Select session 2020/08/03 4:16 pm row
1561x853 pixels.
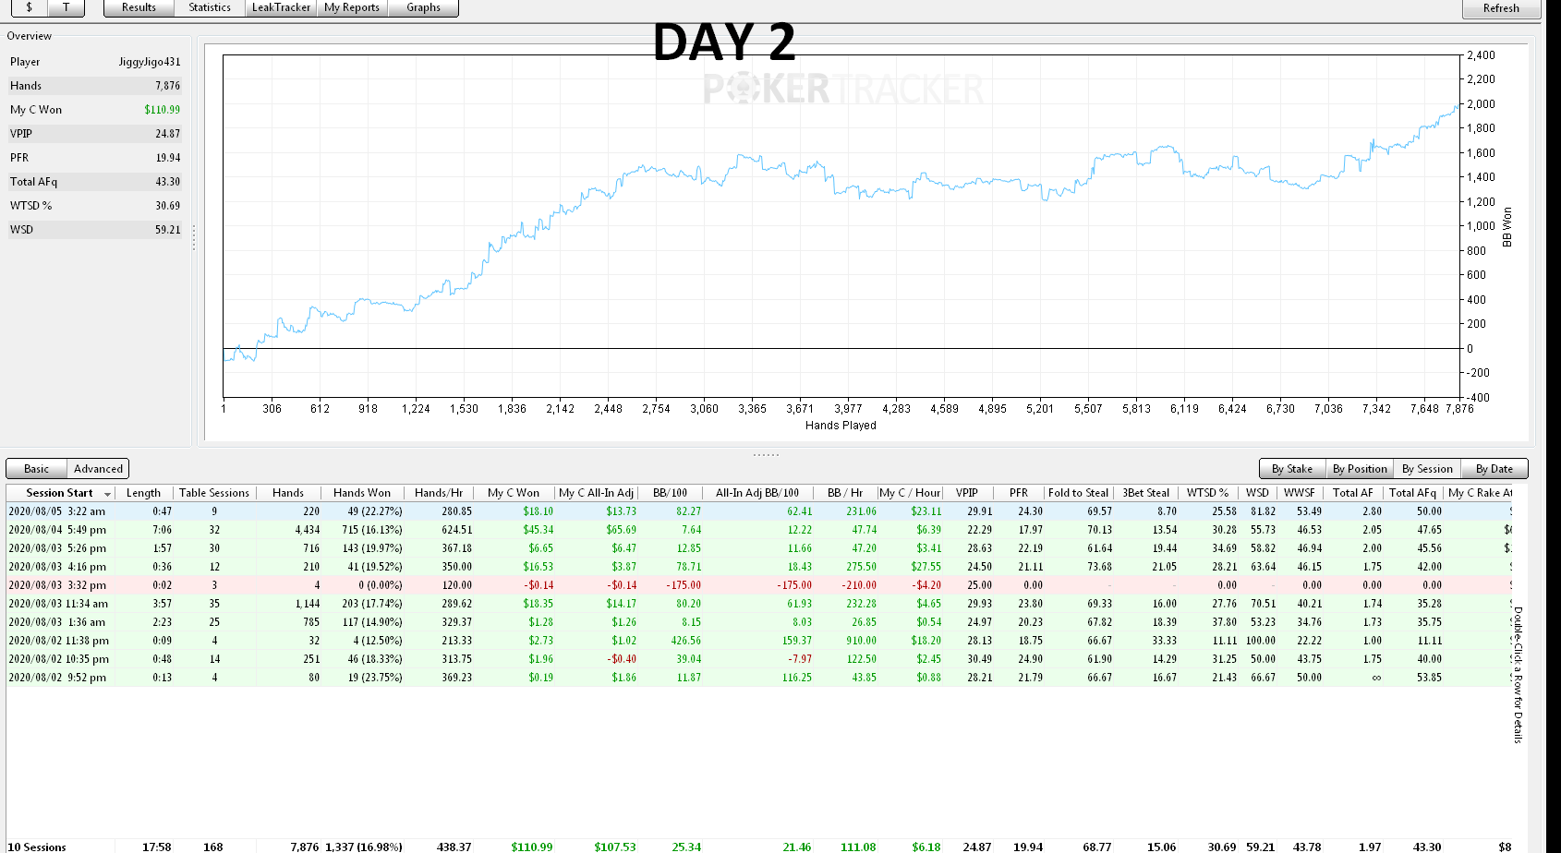point(759,566)
